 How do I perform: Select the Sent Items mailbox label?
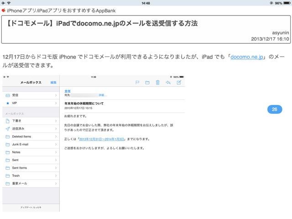(x=19, y=168)
